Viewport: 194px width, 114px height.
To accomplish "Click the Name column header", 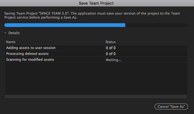I will 11,42.
